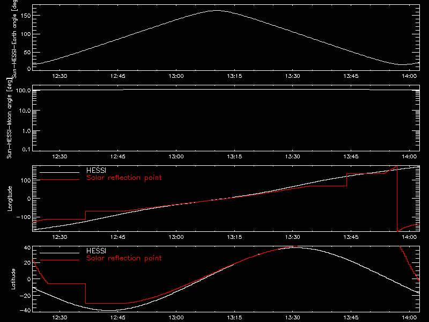Click the Sun-HESSI-Moon angle axis title
The image size is (429, 322).
pos(9,118)
